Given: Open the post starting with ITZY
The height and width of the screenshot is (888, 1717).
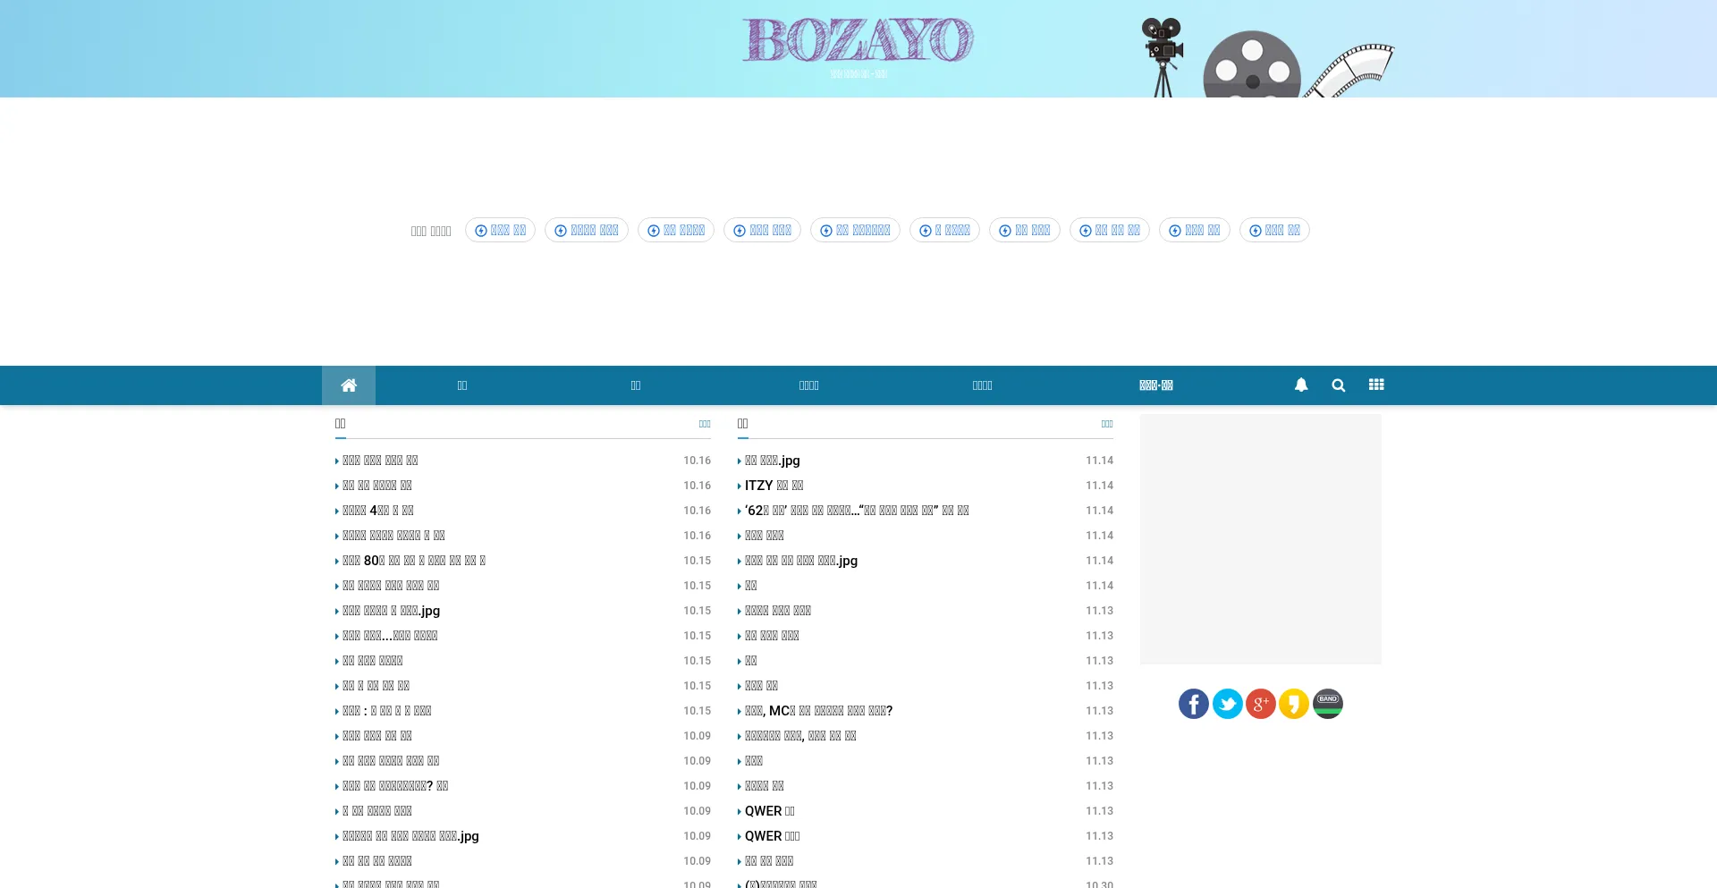Looking at the screenshot, I should [x=774, y=486].
